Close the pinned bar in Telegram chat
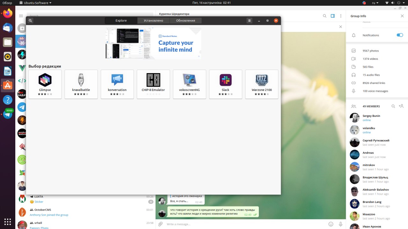Image resolution: width=408 pixels, height=229 pixels. [341, 27]
